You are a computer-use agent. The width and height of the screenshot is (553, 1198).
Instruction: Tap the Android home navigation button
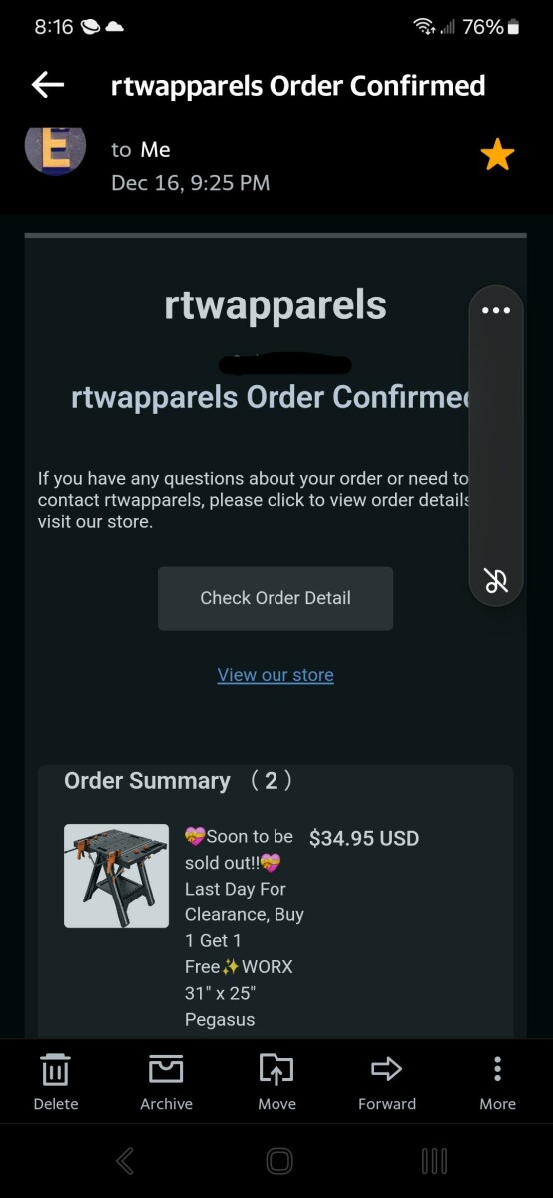click(x=278, y=1160)
